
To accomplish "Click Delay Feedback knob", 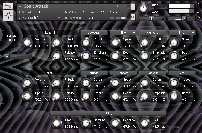I will click(x=115, y=123).
